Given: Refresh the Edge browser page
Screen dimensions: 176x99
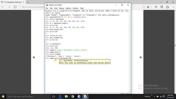Looking at the screenshot, I should pyautogui.click(x=15, y=7).
